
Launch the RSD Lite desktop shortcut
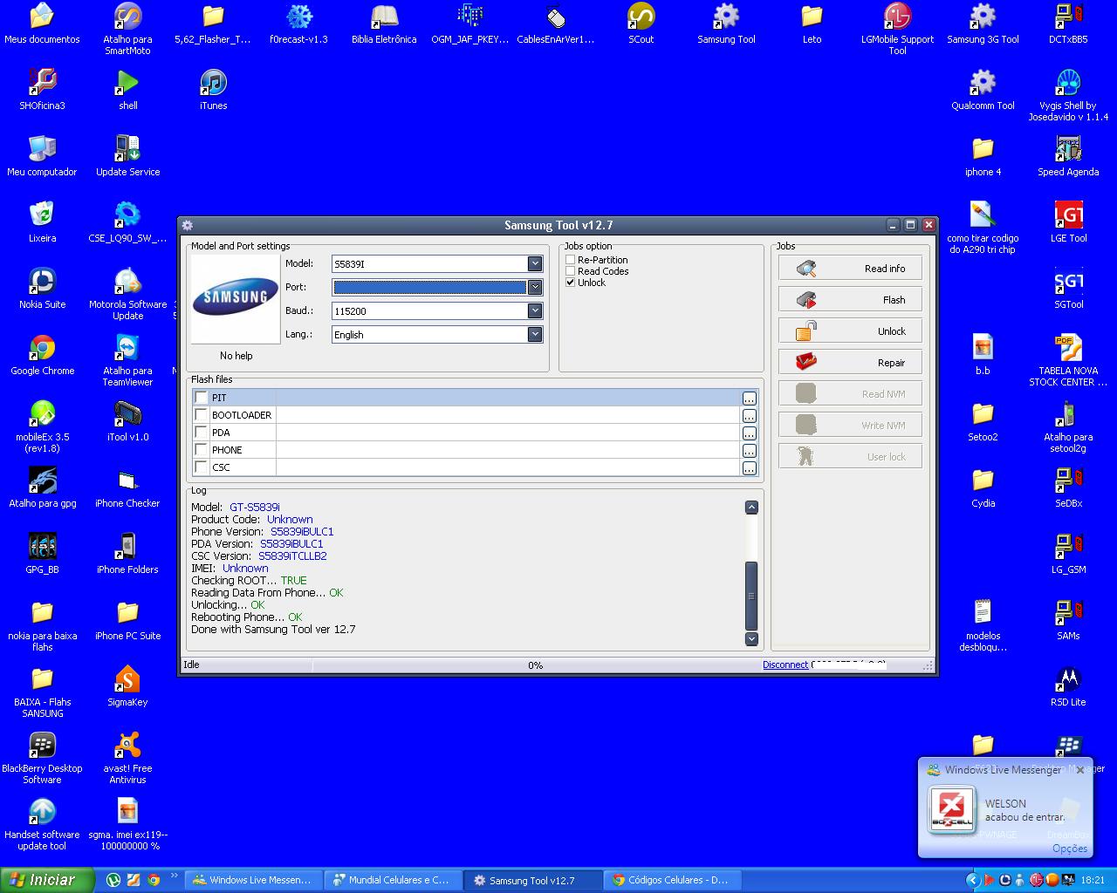coord(1068,686)
